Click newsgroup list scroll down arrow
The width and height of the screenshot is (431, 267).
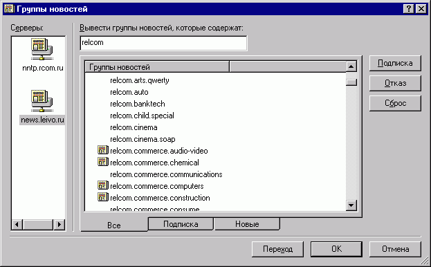(351, 205)
